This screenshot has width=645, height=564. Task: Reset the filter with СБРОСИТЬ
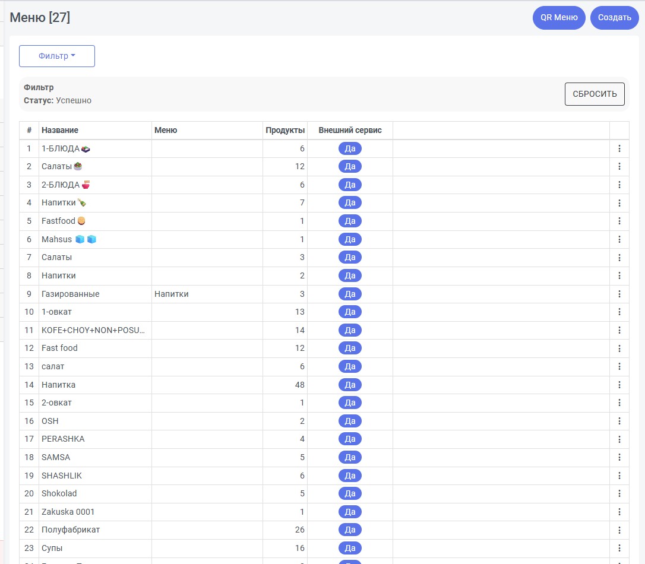click(595, 94)
